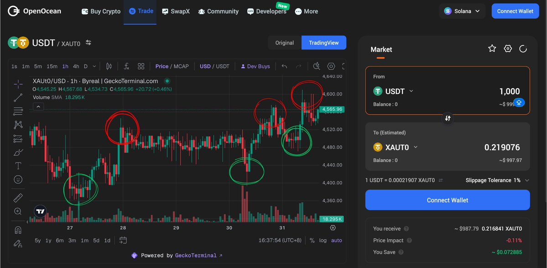Select the brush drawing tool
Image resolution: width=547 pixels, height=268 pixels.
[x=18, y=152]
